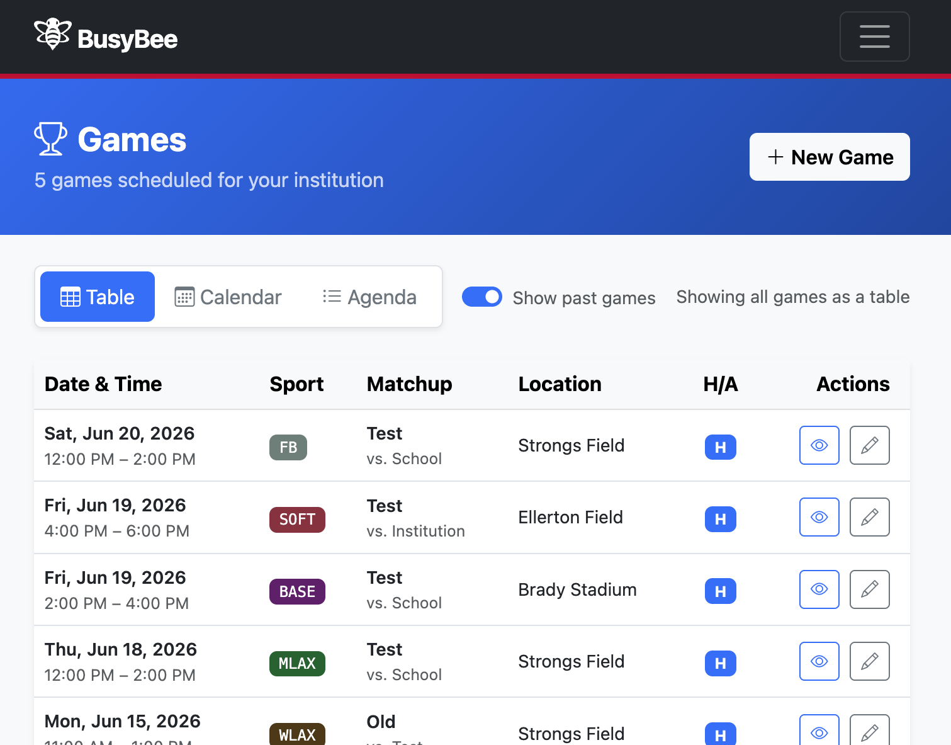Switch to Calendar view

pos(228,297)
